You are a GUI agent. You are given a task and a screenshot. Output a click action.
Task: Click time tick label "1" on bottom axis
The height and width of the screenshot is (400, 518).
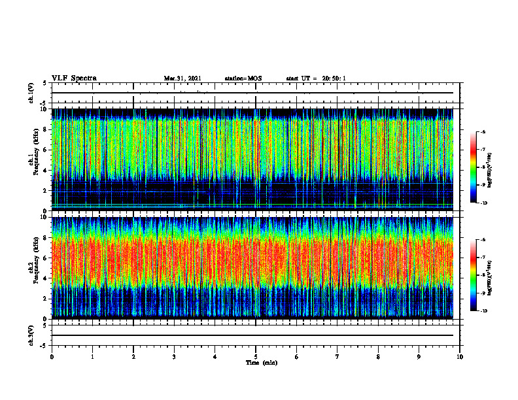tap(92, 357)
